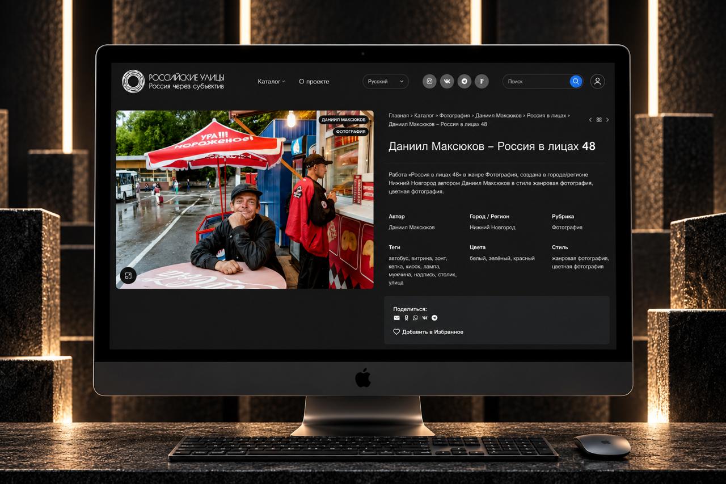Go to the previous work with left arrow

[590, 120]
